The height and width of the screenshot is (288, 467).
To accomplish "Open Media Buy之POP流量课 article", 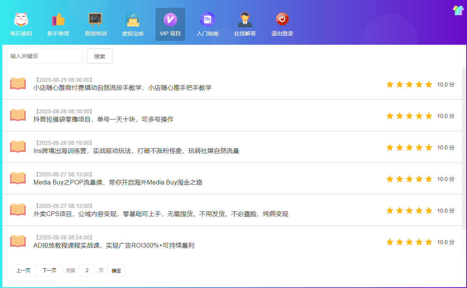I will (x=118, y=183).
